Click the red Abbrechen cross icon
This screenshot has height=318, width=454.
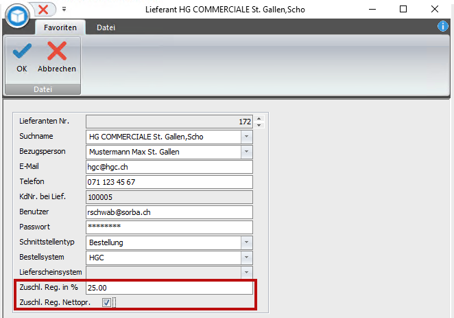tap(57, 51)
